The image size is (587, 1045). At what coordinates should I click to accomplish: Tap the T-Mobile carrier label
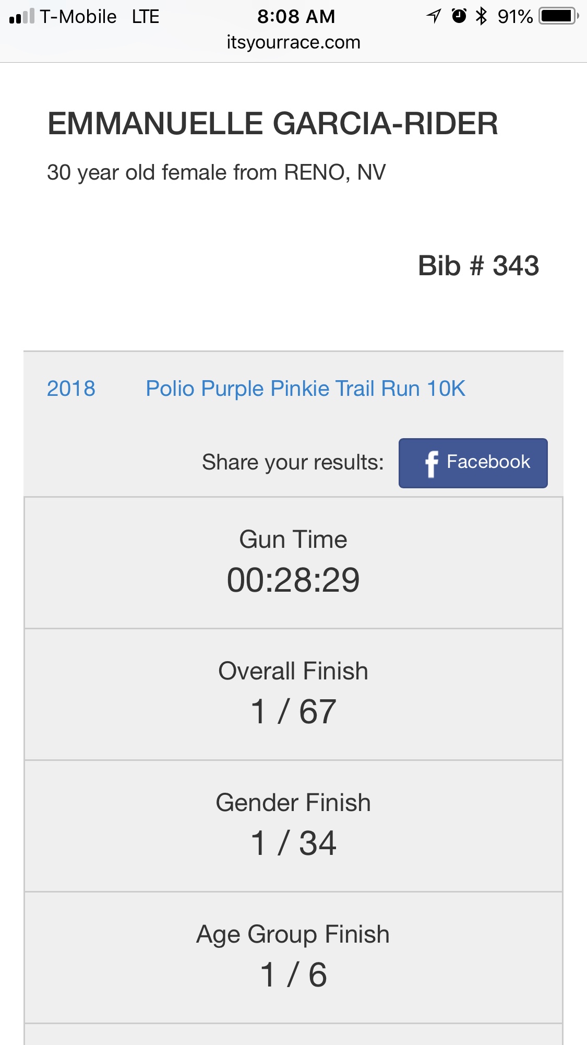tap(78, 17)
